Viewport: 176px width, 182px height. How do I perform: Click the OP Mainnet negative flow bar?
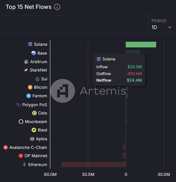coord(124,156)
